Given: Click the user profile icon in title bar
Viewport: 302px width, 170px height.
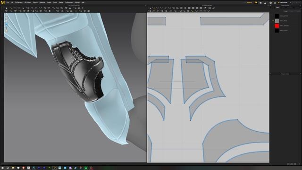Looking at the screenshot, I should (265, 3).
